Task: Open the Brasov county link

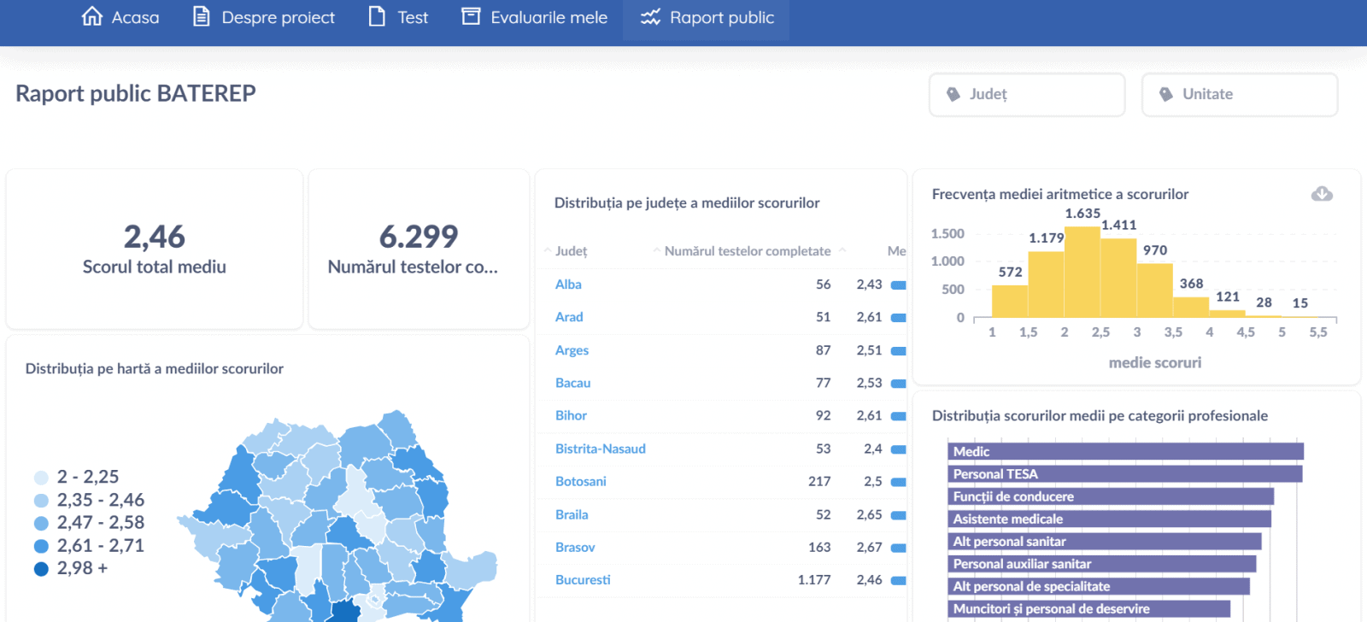Action: pos(575,547)
